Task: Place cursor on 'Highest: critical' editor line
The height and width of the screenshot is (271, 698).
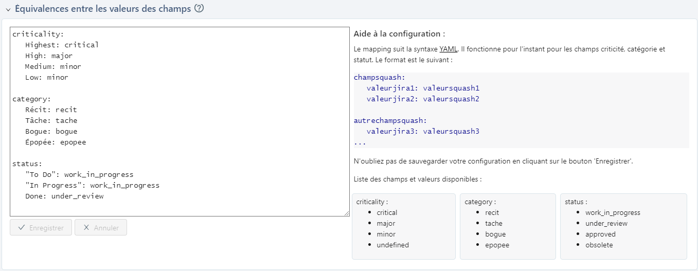Action: tap(62, 45)
